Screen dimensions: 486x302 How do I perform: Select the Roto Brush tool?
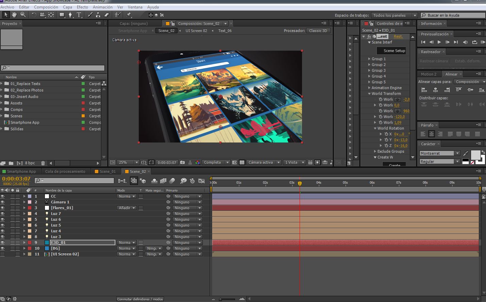point(118,15)
